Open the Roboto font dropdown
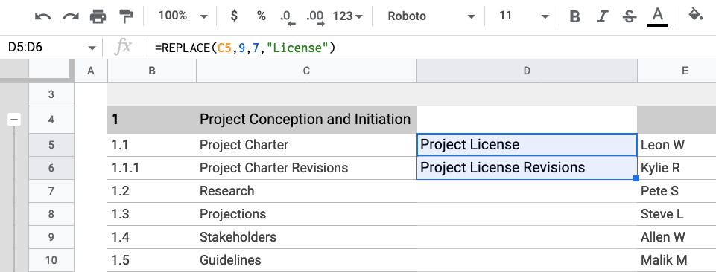Viewport: 716px width, 272px height. click(431, 16)
